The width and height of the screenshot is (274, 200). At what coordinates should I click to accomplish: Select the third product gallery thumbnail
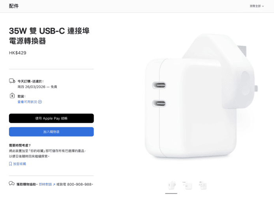[x=203, y=185]
